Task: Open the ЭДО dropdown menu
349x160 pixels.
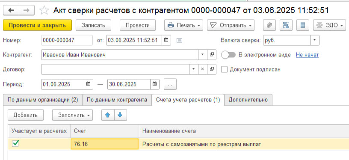Action: 330,25
